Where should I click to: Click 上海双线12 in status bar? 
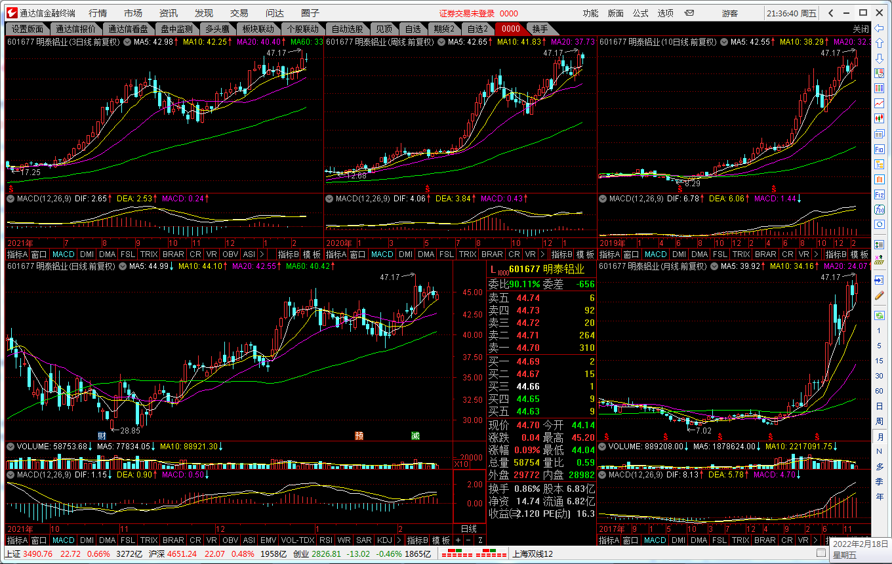coord(533,554)
